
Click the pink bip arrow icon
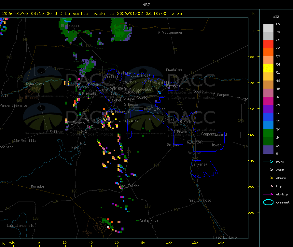point(268,186)
